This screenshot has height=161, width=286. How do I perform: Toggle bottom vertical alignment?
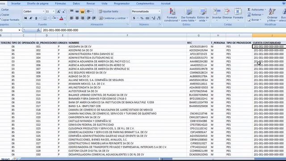pos(82,12)
